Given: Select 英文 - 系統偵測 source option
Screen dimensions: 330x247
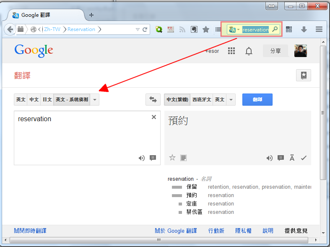Looking at the screenshot, I should coord(72,99).
